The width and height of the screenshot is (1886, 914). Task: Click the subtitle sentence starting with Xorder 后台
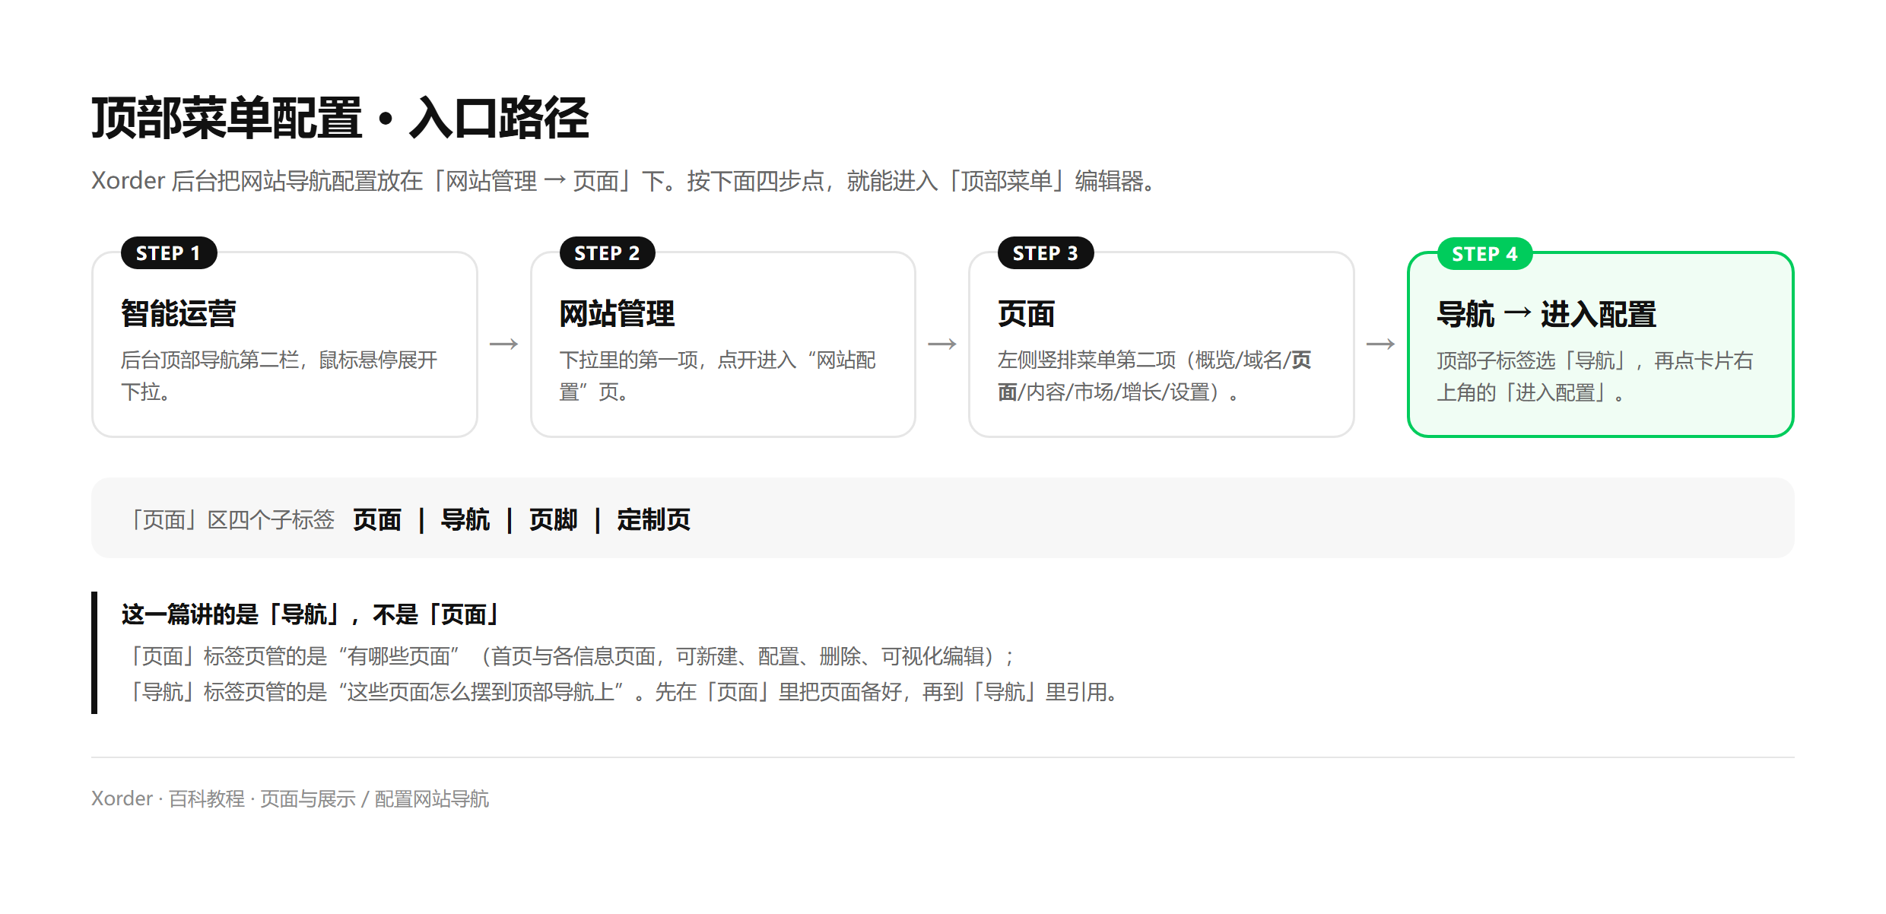pos(624,181)
